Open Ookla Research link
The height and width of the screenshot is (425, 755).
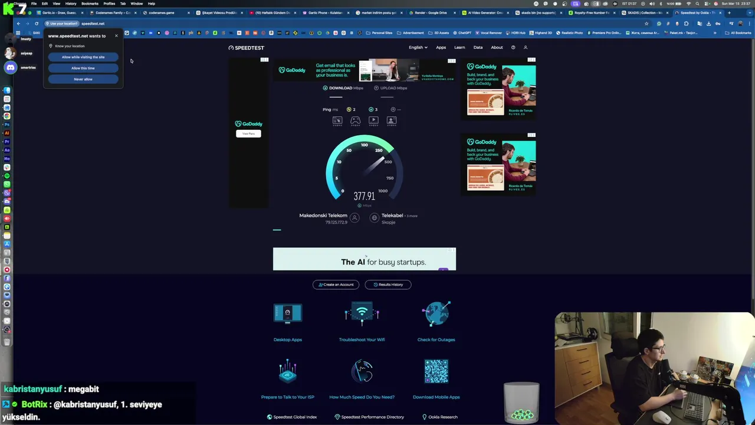point(440,417)
